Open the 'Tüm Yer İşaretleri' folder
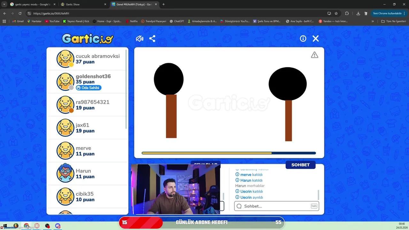Screen dimensions: 409x230 coord(393,21)
